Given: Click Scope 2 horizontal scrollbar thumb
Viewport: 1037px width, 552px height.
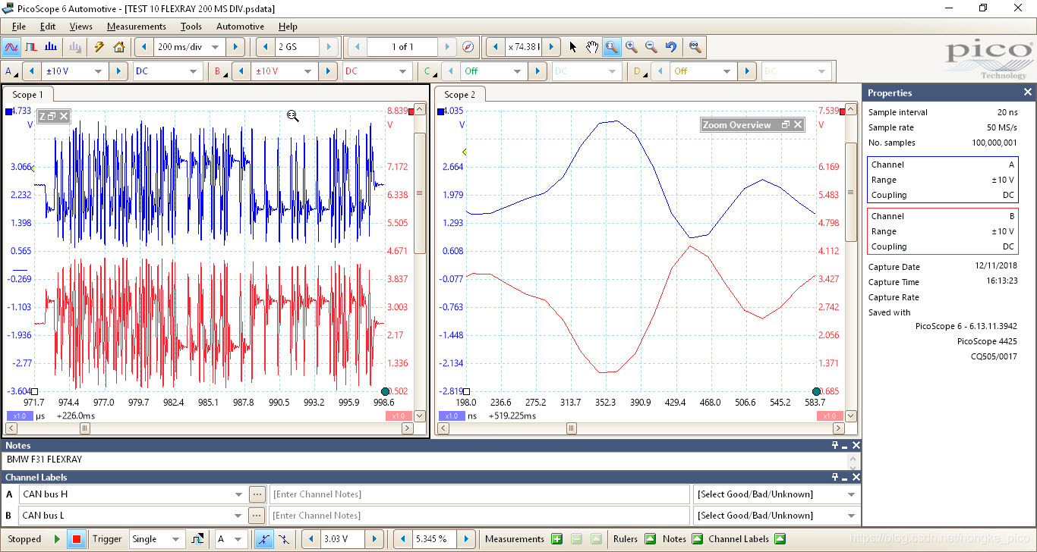Looking at the screenshot, I should [572, 428].
